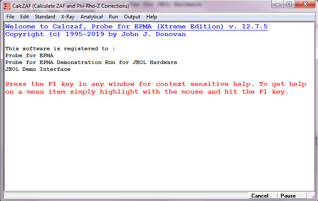
Task: Click the JEOL Demo Interface text line
Action: 38,69
